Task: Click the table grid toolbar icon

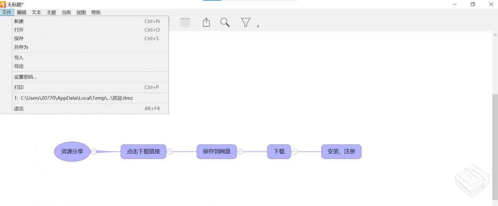Action: [185, 23]
